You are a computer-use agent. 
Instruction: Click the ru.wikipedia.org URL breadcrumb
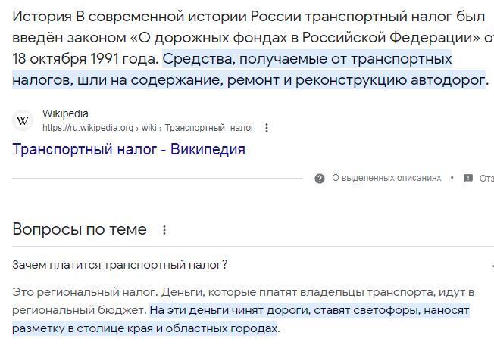[87, 128]
